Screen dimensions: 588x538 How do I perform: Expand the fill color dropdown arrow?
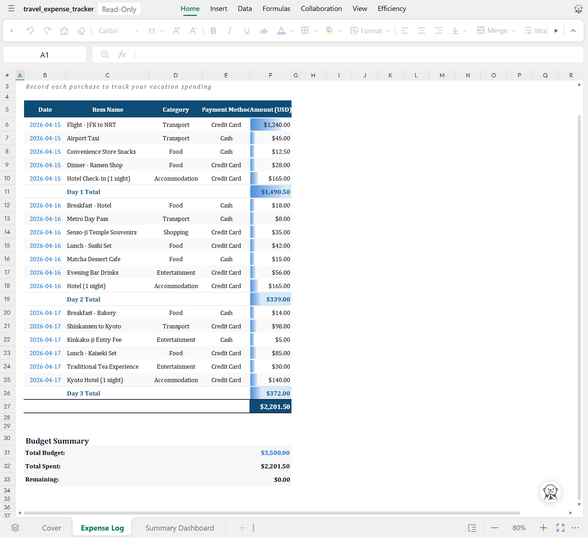tap(340, 31)
